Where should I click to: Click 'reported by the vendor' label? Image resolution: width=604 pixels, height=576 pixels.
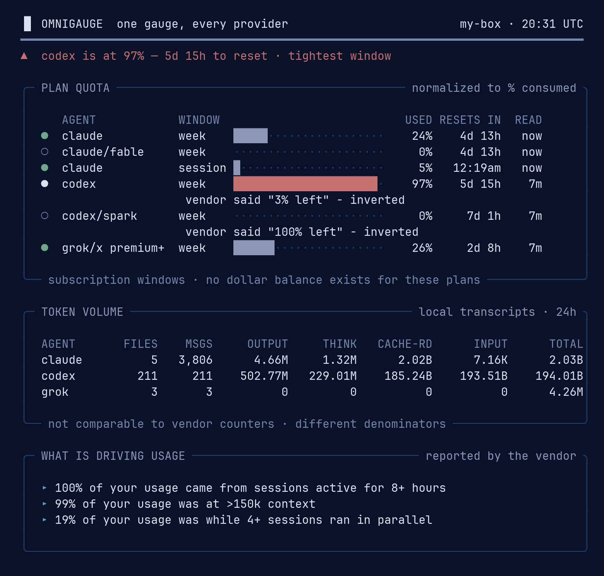[x=501, y=456]
